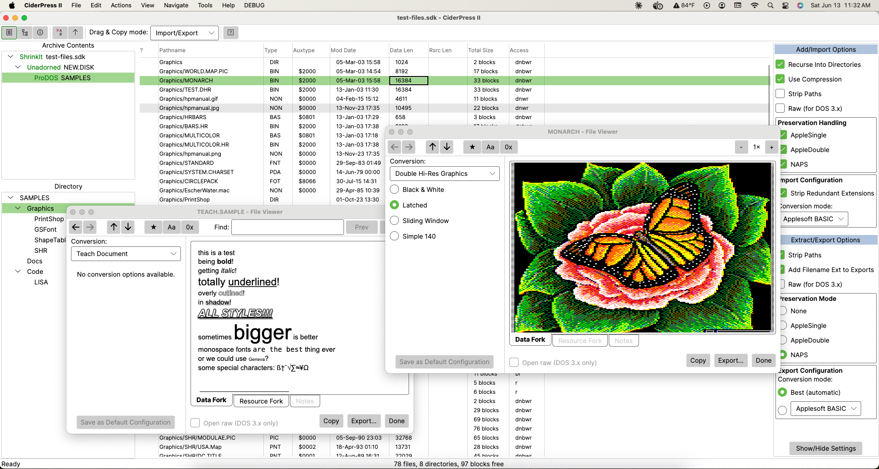Select the full file list view icon
The width and height of the screenshot is (879, 469).
click(x=9, y=33)
